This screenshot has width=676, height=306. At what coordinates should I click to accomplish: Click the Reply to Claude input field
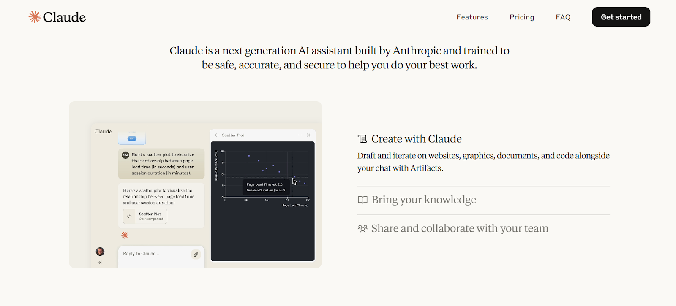click(161, 256)
